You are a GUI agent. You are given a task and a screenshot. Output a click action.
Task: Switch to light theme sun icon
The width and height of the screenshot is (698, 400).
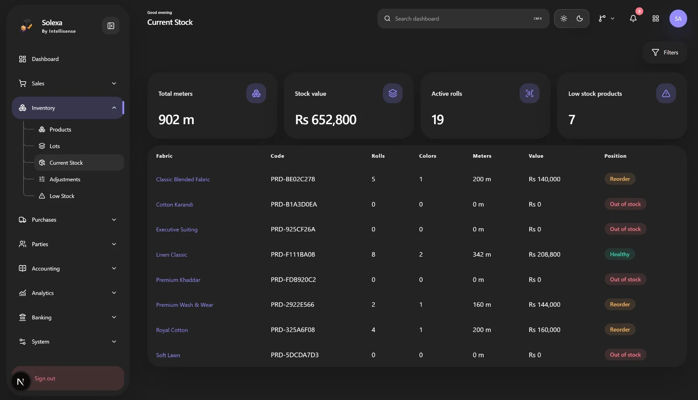point(564,18)
